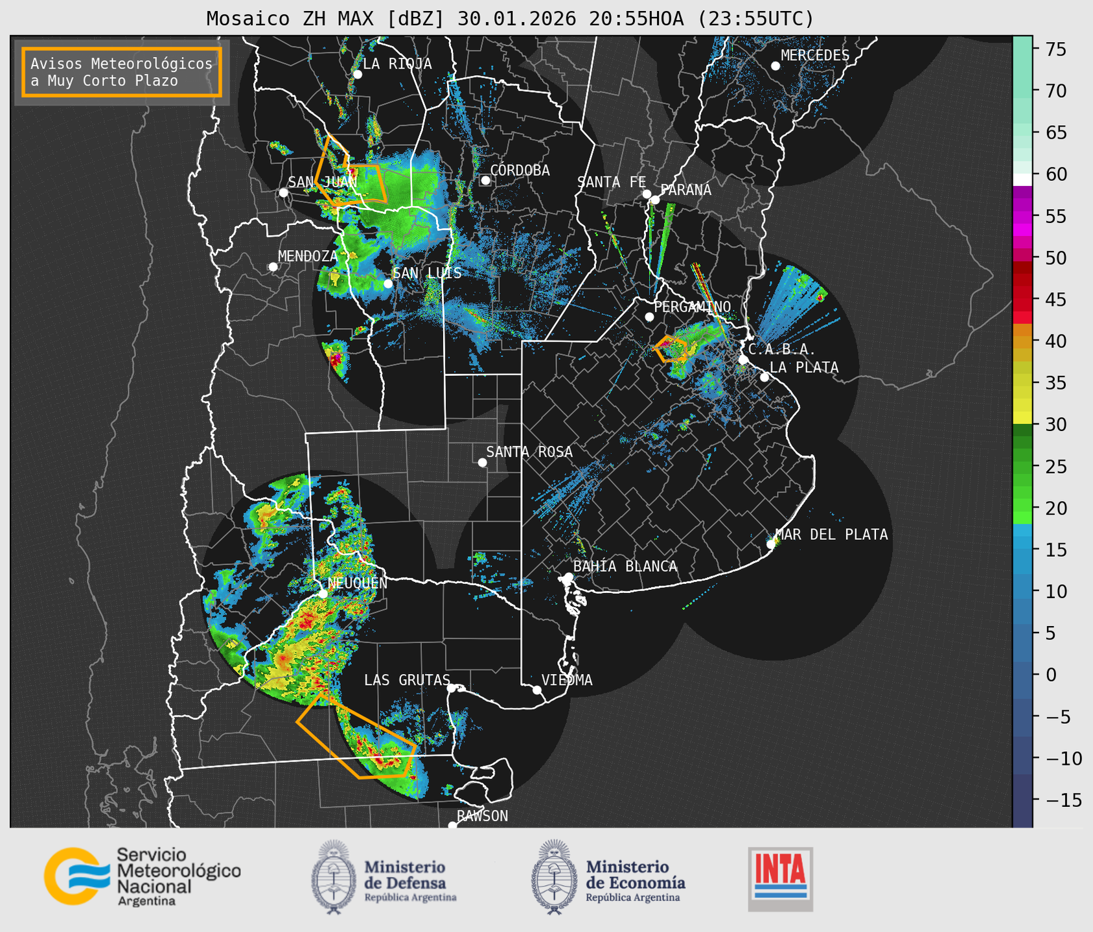Click the C.A.B.A. city marker
1093x932 pixels.
(x=743, y=359)
